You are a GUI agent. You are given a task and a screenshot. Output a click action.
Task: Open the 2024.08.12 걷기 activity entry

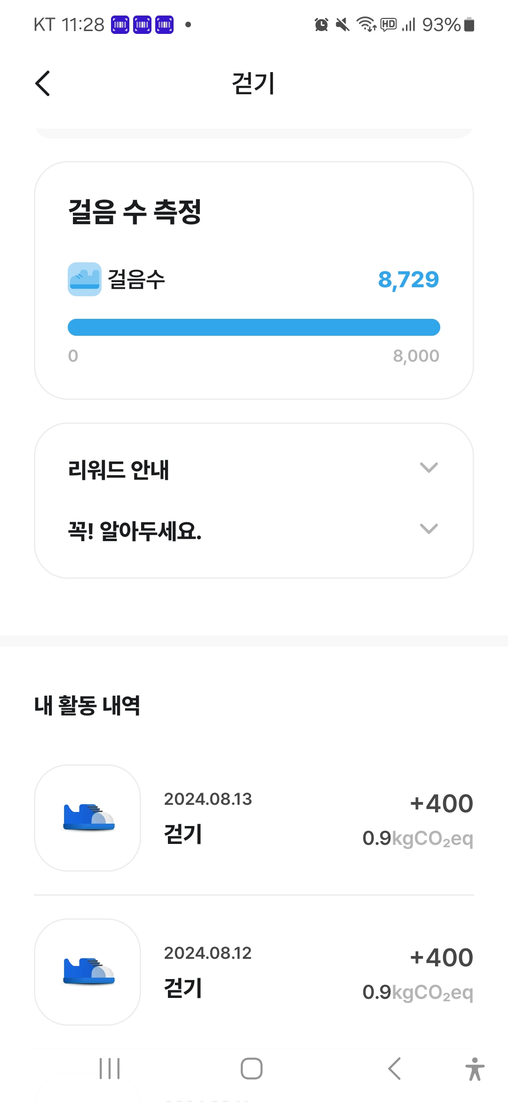tap(254, 972)
